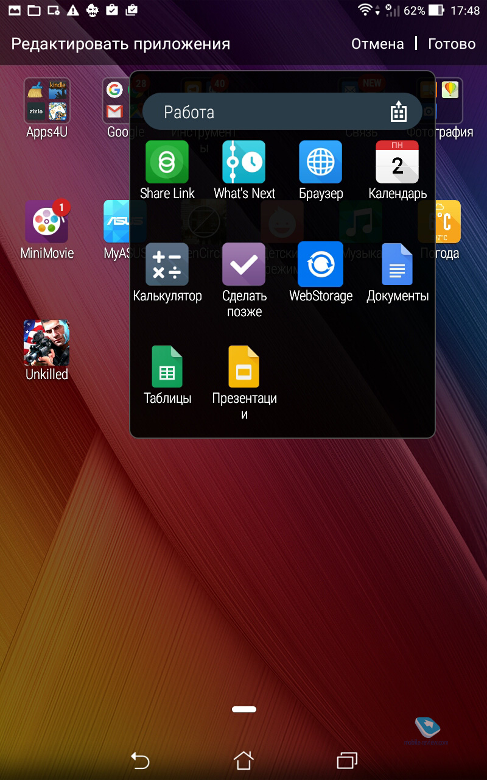Tap the warning notification icon

click(73, 10)
